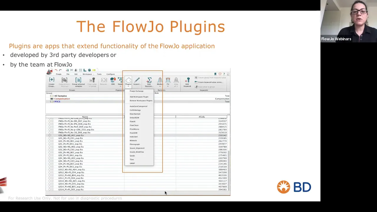
Task: Click Create group from keyword value
Action: [x=210, y=78]
